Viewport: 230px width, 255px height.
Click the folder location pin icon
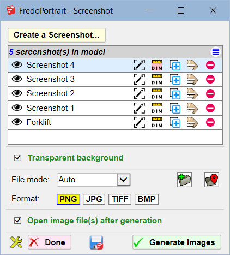[211, 180]
